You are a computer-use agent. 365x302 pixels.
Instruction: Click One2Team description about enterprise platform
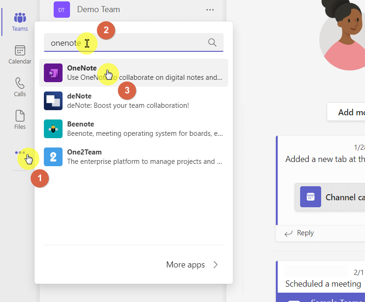coord(145,162)
